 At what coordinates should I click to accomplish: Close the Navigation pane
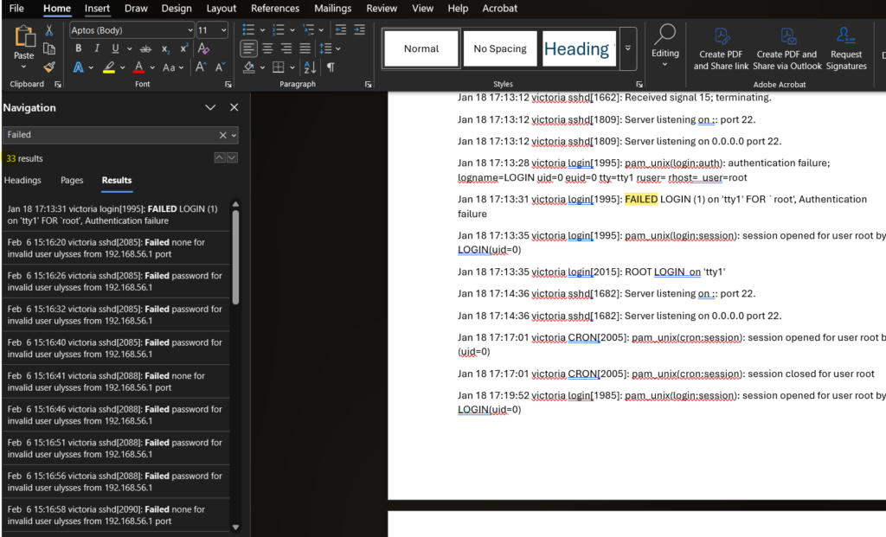click(x=234, y=107)
